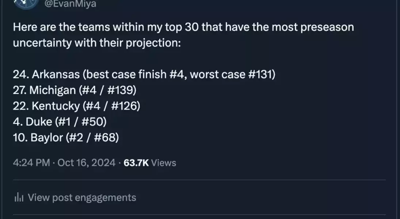400x219 pixels.
Task: Click the word Baylor in the post
Action: [x=47, y=137]
